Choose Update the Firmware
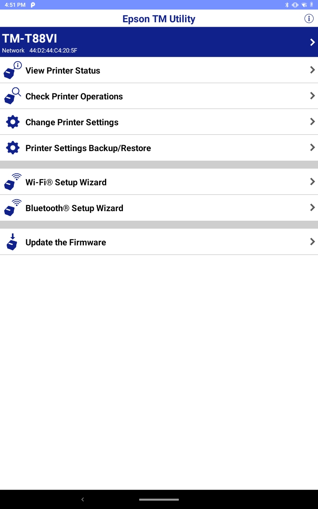This screenshot has width=318, height=509. tap(66, 242)
